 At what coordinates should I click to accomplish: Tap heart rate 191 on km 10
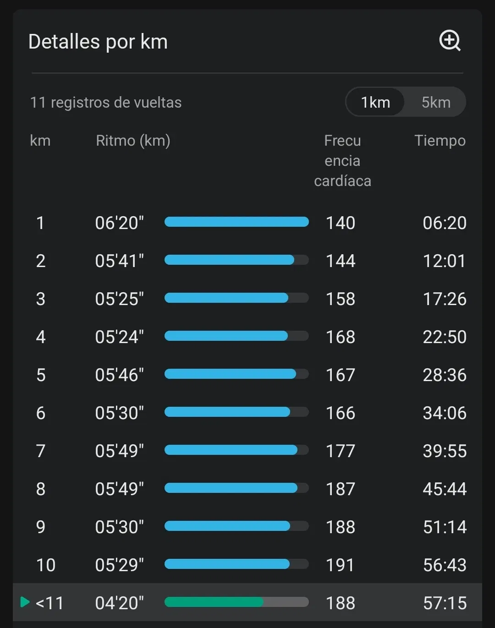tap(340, 565)
